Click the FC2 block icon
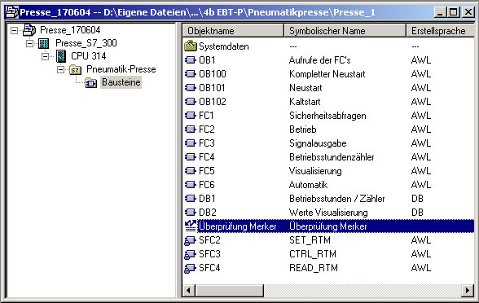The image size is (479, 303). 191,130
